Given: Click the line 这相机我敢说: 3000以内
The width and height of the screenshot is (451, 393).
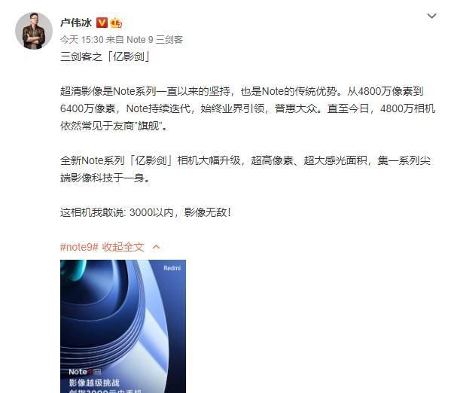Looking at the screenshot, I should [145, 212].
